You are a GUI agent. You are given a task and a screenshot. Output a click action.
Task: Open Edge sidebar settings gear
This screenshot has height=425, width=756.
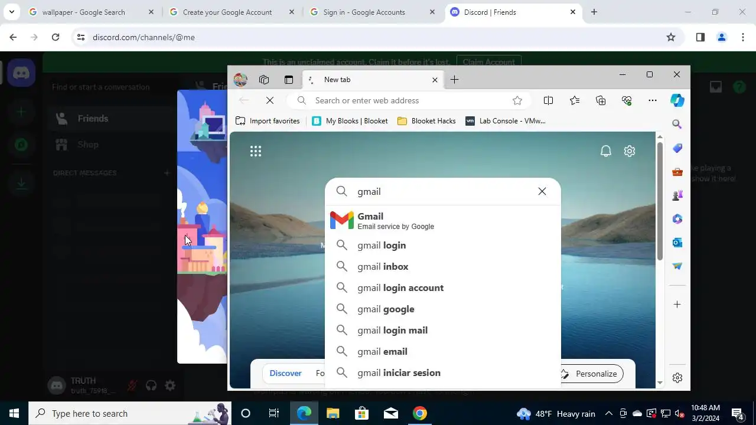pyautogui.click(x=677, y=378)
